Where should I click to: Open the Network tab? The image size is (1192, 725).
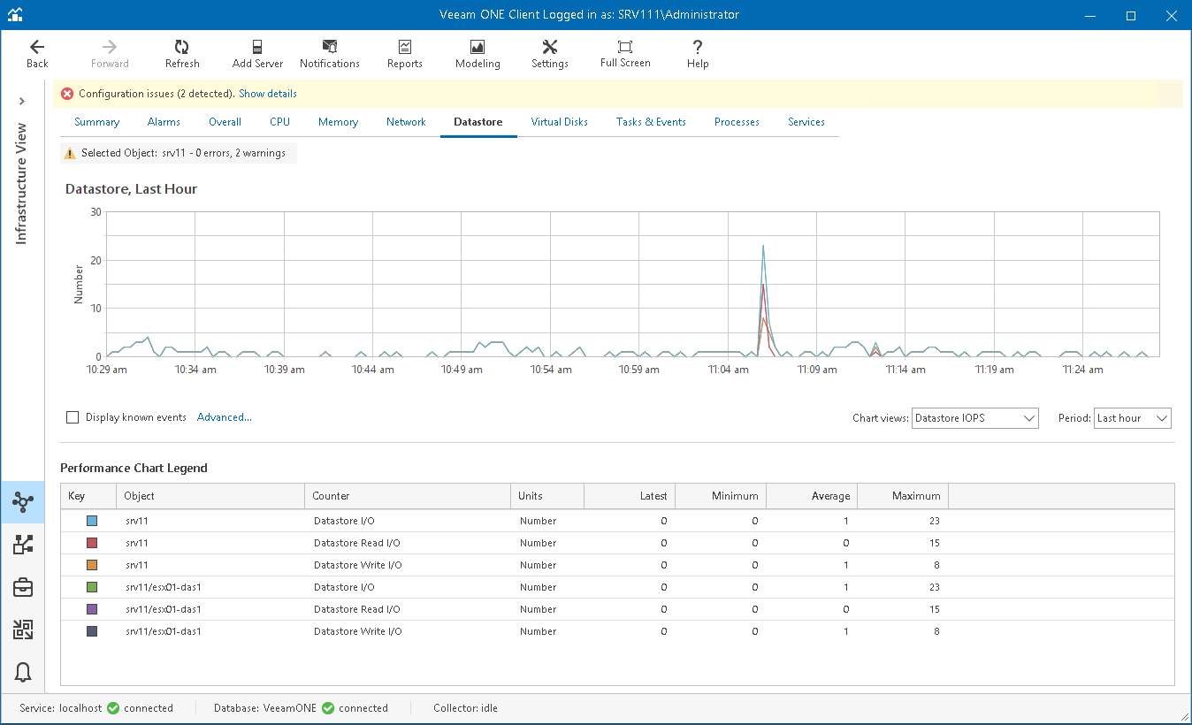[406, 122]
